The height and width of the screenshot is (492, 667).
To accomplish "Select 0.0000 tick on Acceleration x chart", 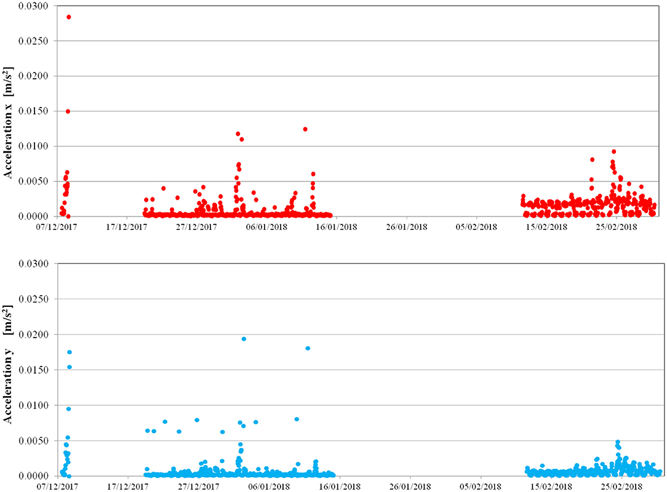I will (x=33, y=216).
